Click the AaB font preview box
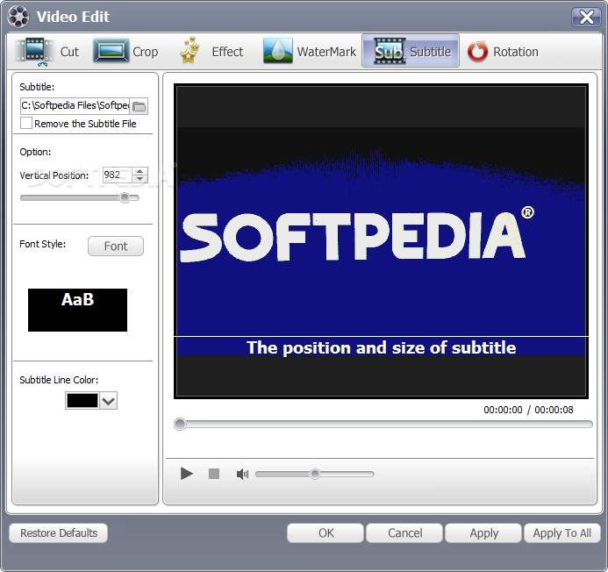608x572 pixels. click(77, 310)
